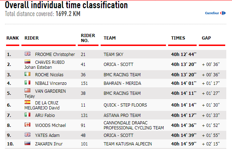
Task: Click the British flag beside Froome
Action: (27, 54)
